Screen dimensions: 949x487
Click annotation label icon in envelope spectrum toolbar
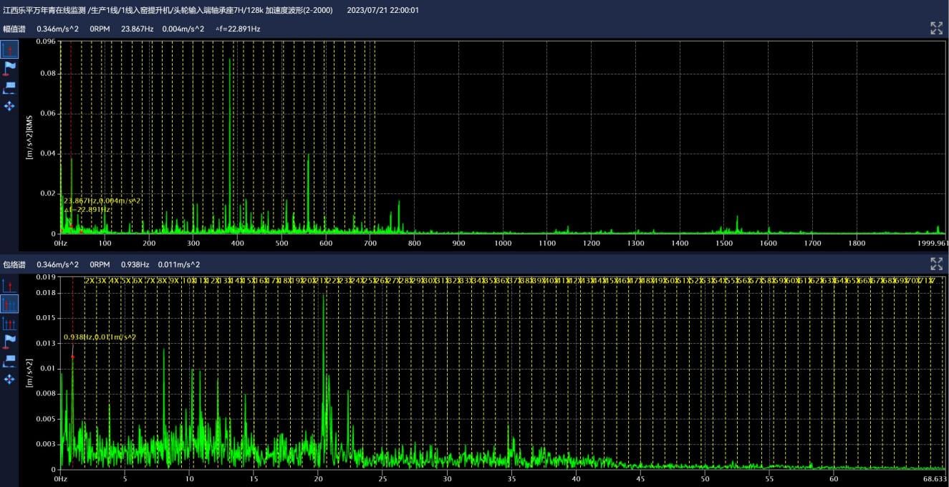(9, 360)
